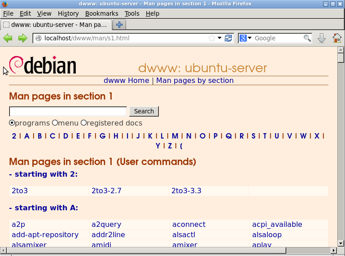
Task: Open the addr2line man page link
Action: coord(108,234)
